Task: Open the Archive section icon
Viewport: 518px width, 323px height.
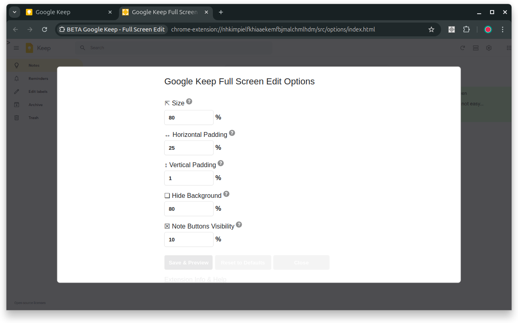Action: pyautogui.click(x=16, y=105)
